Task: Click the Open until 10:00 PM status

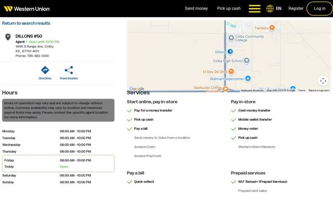Action: (x=44, y=42)
